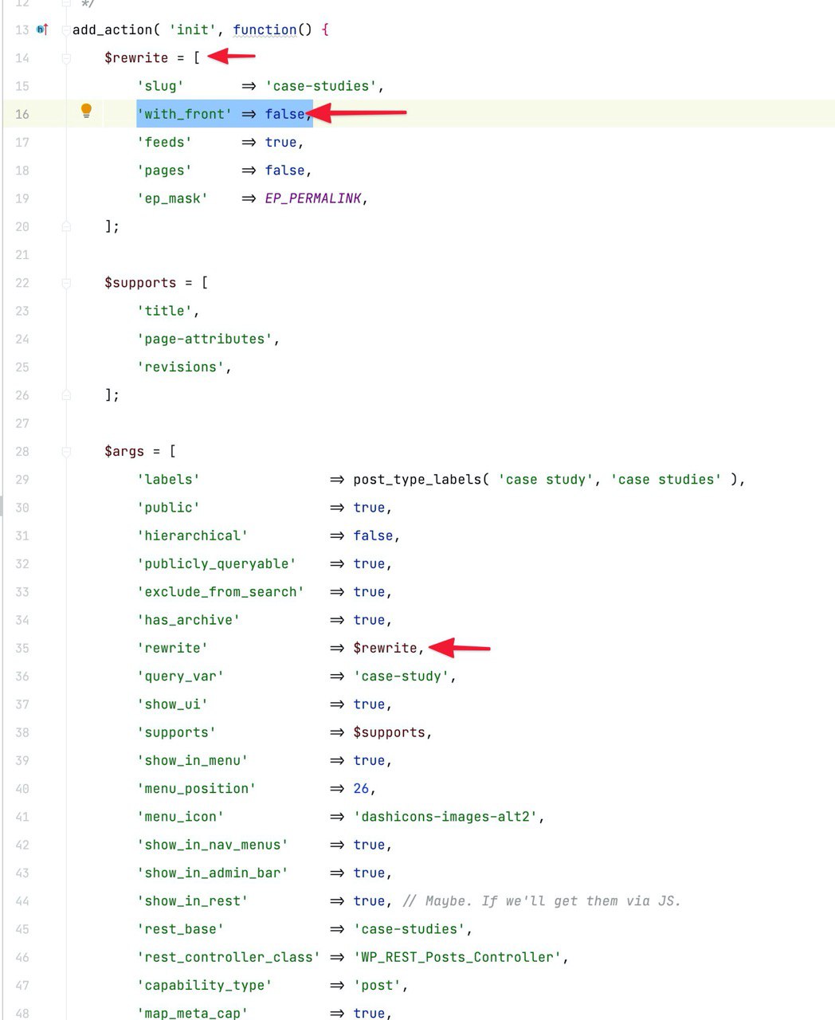Viewport: 835px width, 1020px height.
Task: Click the lightbulb quick-fix icon on line 16
Action: 87,112
